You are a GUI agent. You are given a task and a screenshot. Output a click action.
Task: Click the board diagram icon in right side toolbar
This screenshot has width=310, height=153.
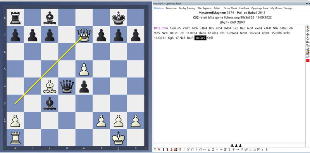pyautogui.click(x=308, y=53)
